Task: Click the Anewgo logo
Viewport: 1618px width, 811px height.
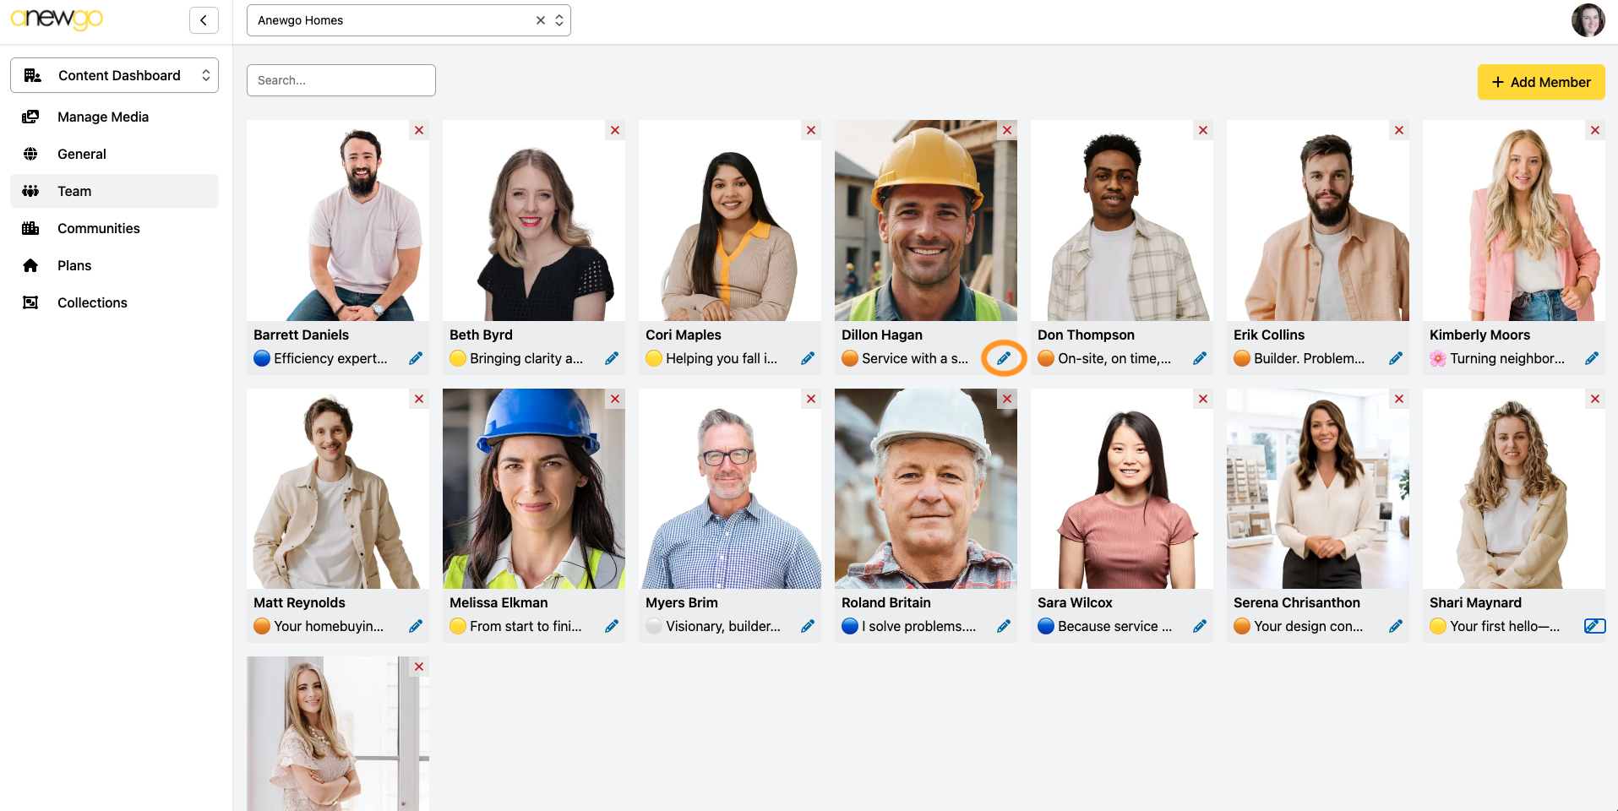Action: point(57,19)
